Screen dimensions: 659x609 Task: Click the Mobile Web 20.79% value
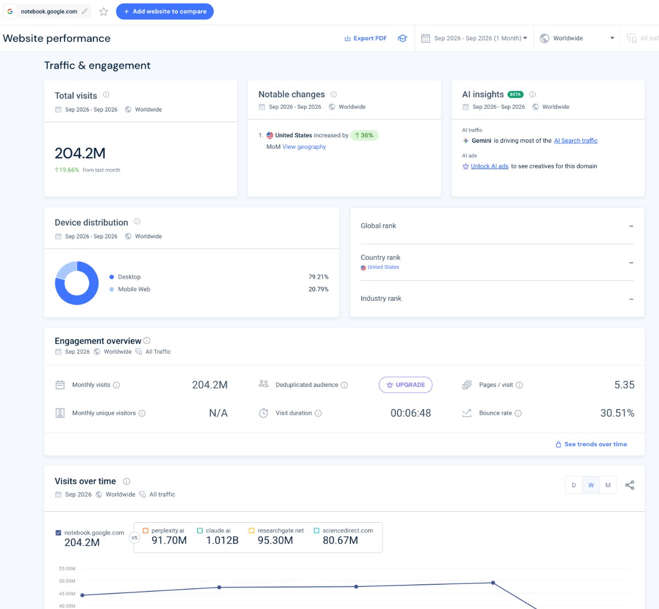319,289
